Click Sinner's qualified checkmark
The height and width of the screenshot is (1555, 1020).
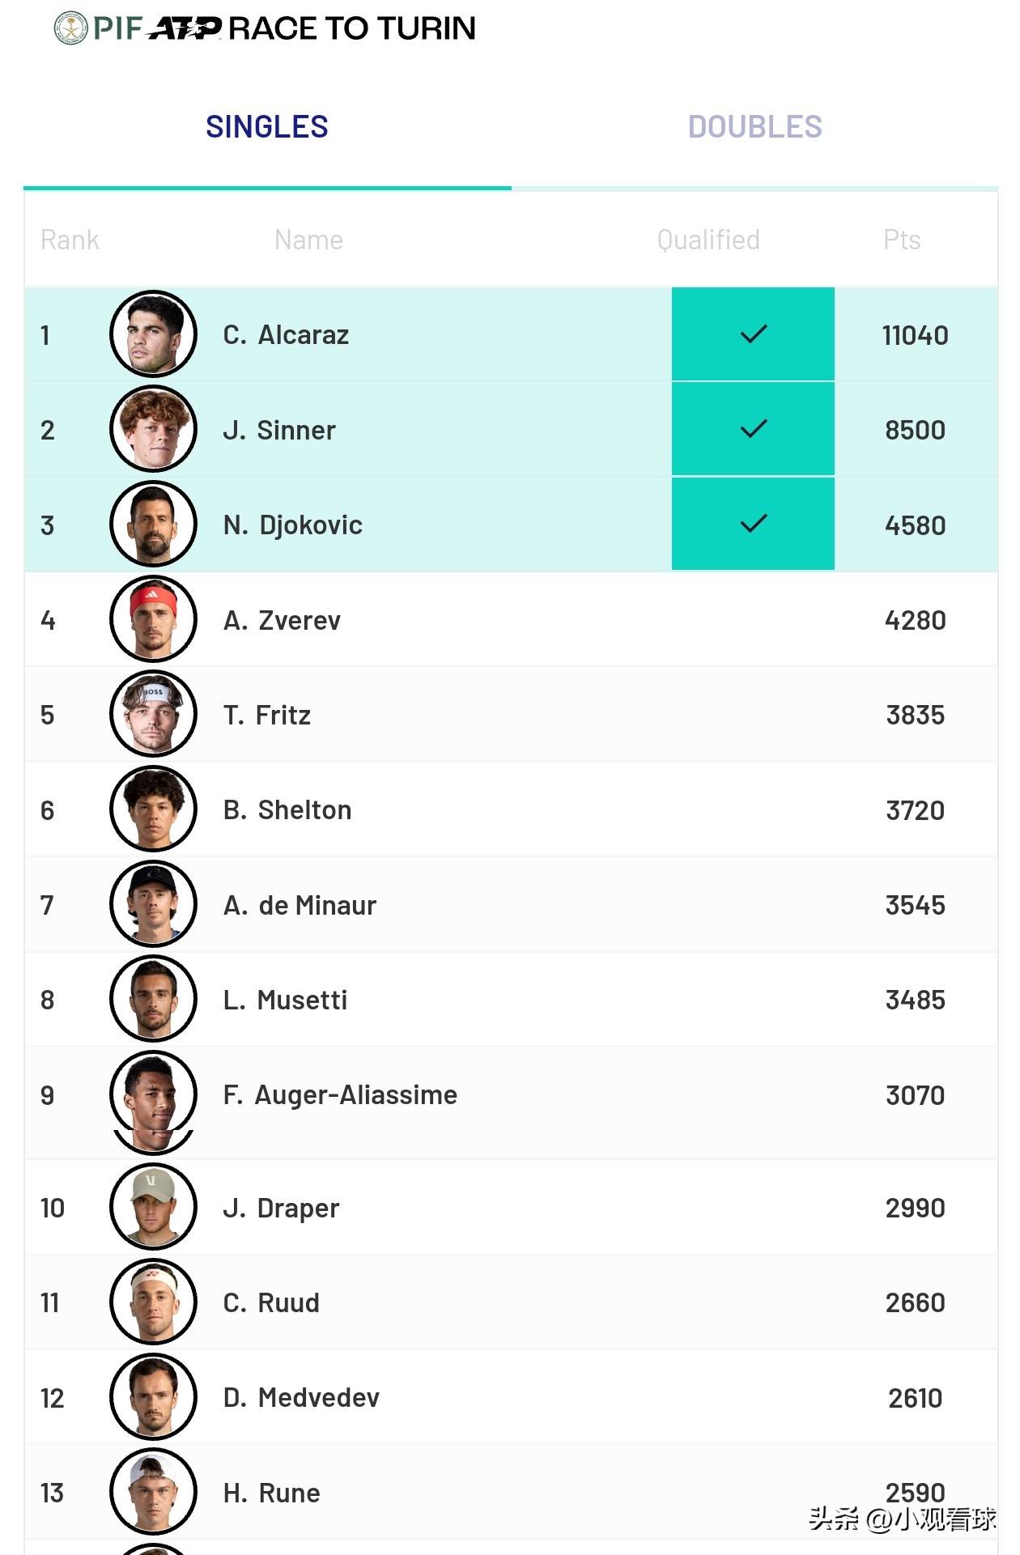click(x=753, y=429)
